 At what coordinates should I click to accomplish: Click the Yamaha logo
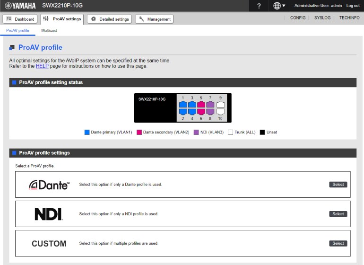(x=22, y=6)
